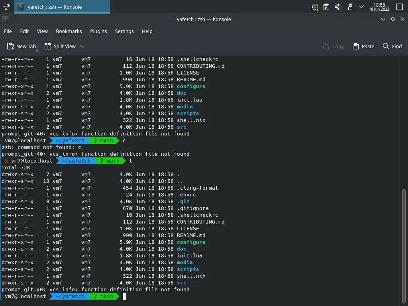Click the Copy toolbar button
This screenshot has height=306, width=408.
(x=333, y=46)
